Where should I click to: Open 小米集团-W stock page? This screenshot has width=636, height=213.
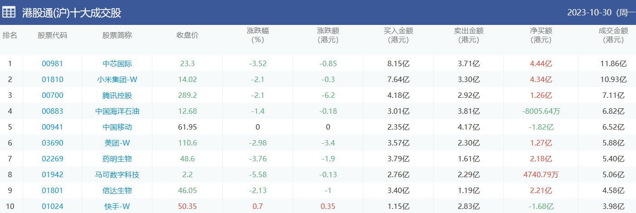[117, 80]
